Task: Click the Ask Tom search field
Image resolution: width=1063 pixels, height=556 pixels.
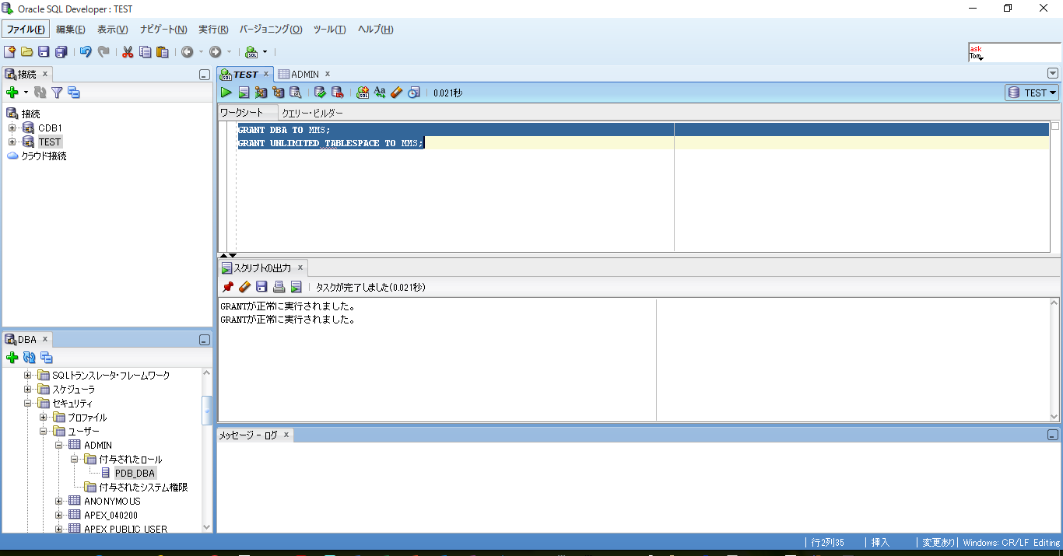Action: tap(1014, 52)
